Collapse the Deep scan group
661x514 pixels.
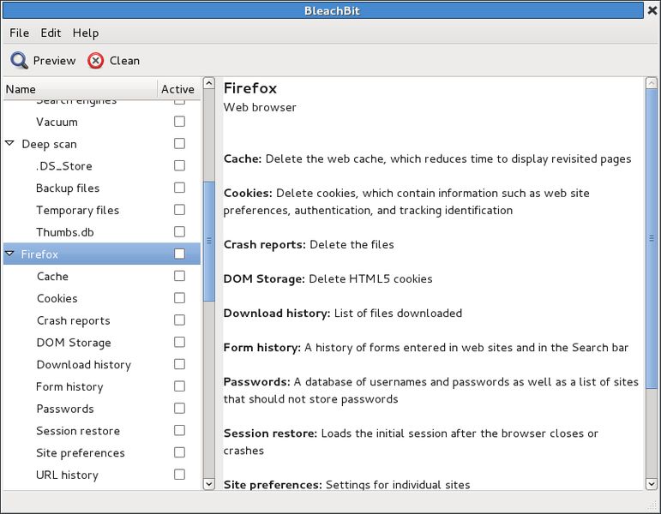9,144
